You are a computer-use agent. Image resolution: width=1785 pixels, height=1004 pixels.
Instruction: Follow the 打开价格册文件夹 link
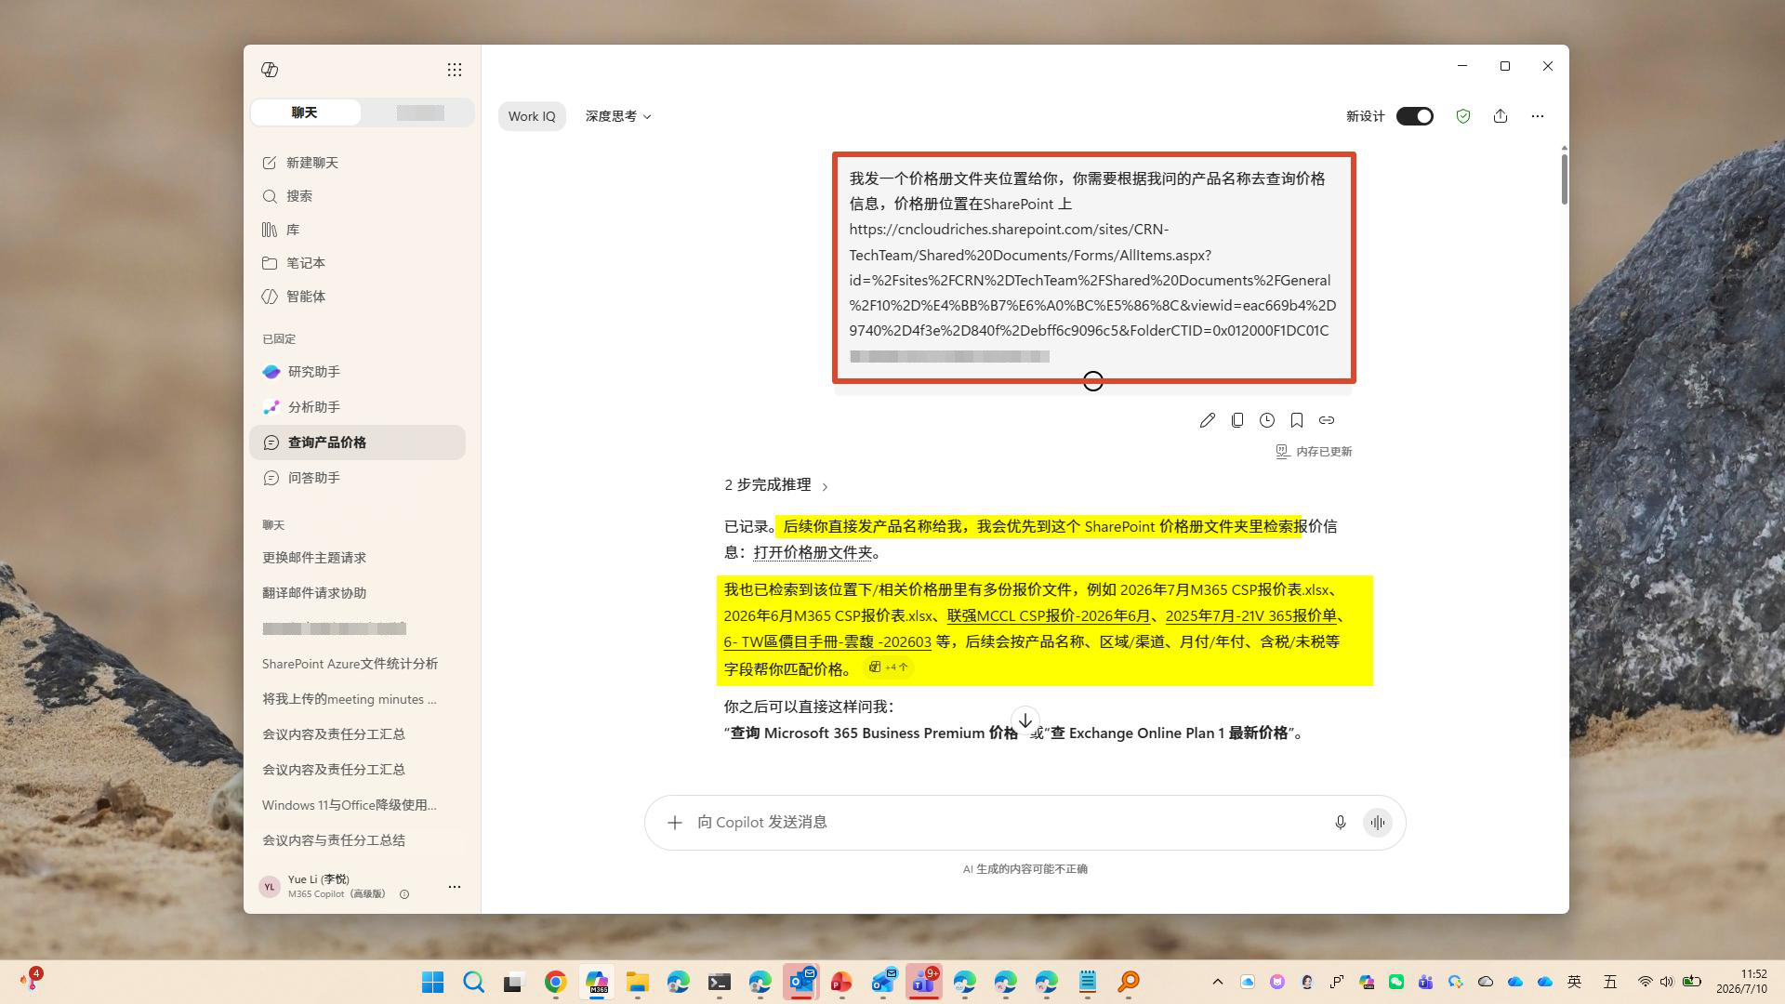813,552
